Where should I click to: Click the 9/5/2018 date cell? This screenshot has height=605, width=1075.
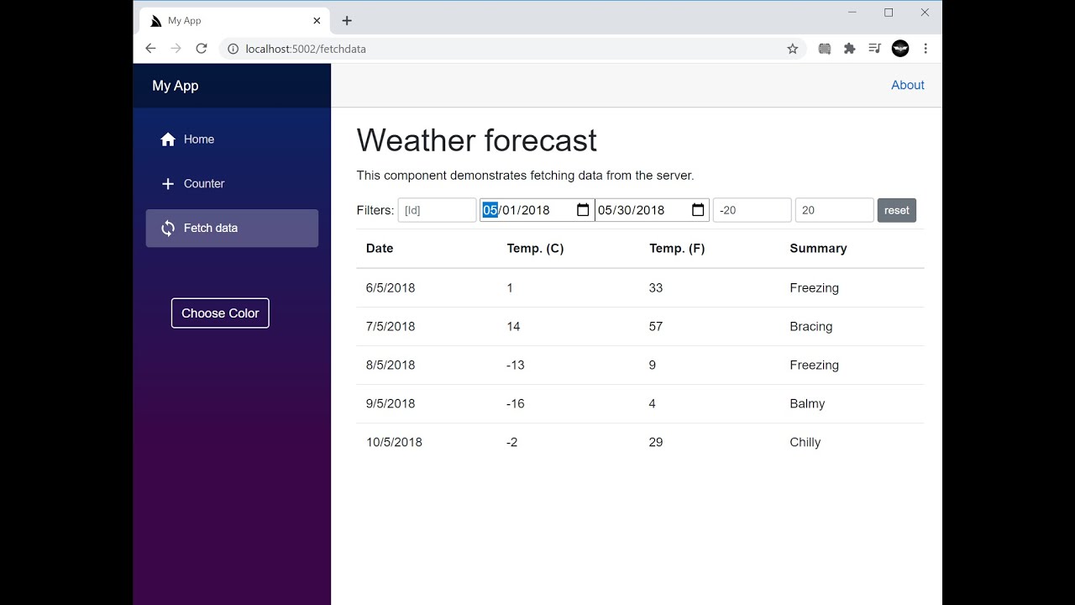click(x=391, y=404)
